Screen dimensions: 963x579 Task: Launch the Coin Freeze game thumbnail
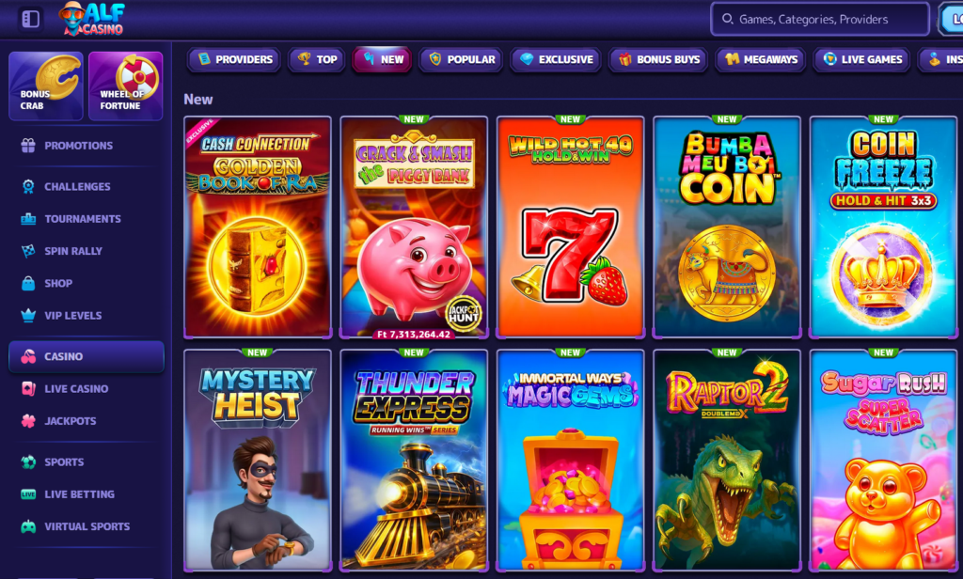(883, 227)
